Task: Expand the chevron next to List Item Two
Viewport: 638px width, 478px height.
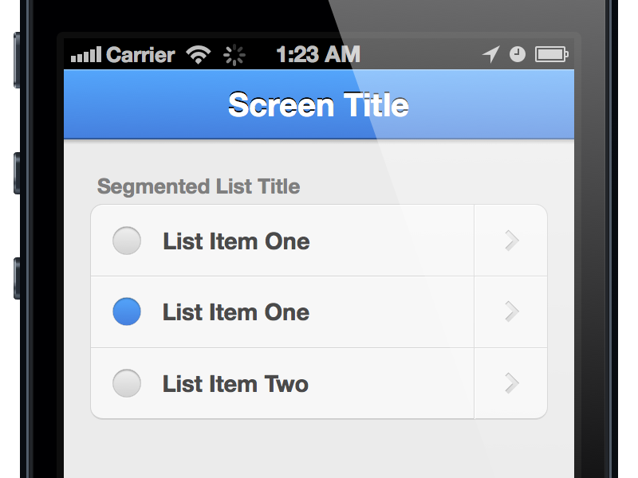Action: click(510, 383)
